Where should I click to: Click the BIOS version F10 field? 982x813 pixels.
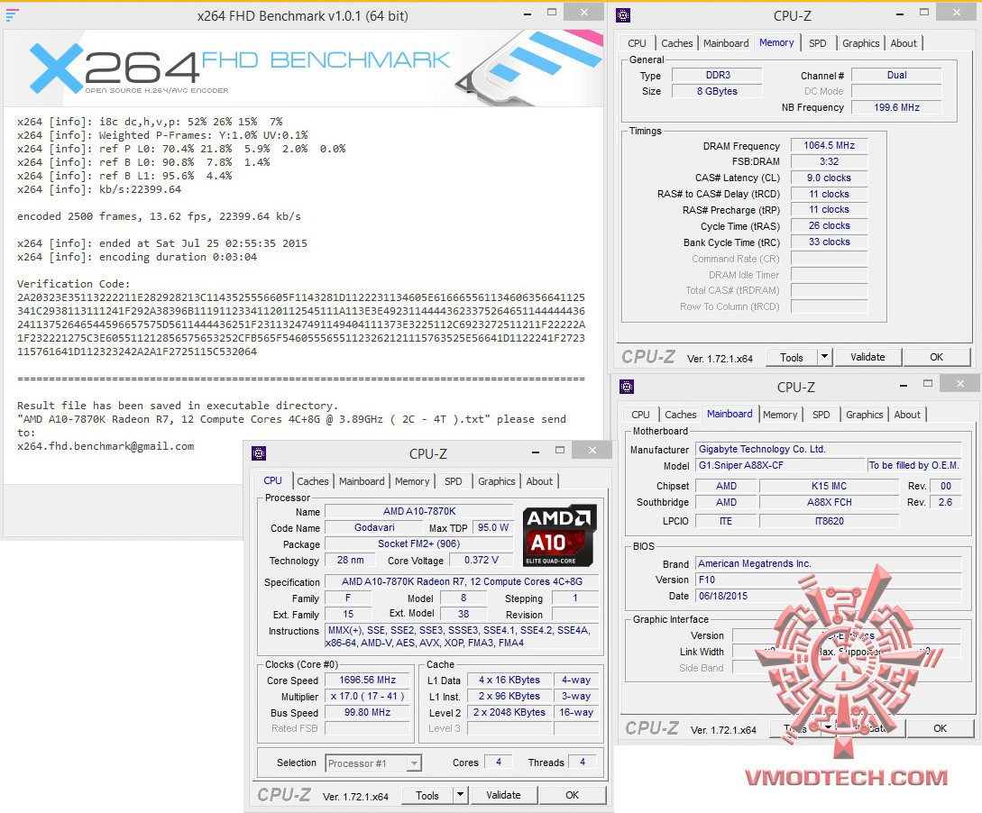(828, 580)
